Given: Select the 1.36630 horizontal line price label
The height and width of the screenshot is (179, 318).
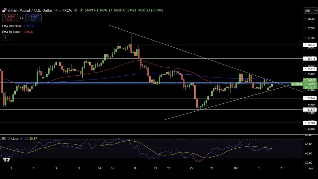Looking at the screenshot, I should pyautogui.click(x=310, y=45).
